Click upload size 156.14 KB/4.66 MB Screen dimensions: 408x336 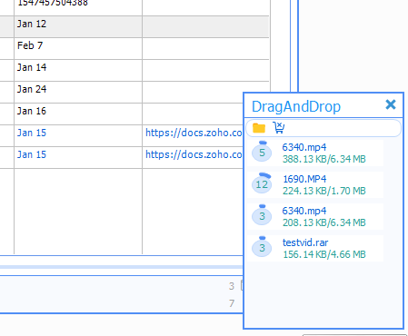[x=324, y=254]
